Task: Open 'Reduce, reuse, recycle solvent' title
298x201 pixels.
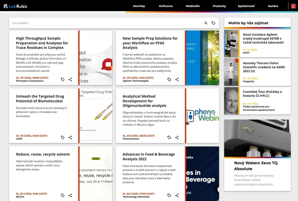Action: point(43,154)
